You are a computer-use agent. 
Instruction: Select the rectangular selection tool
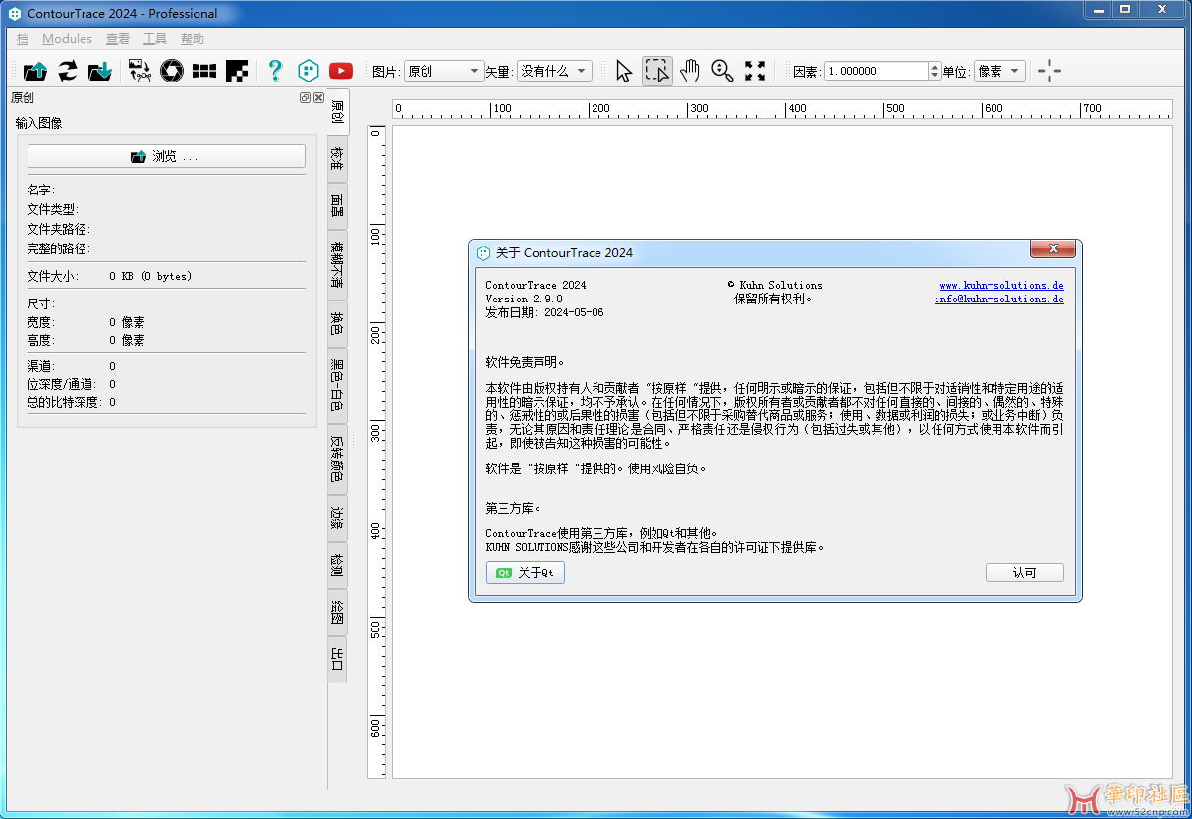tap(657, 71)
